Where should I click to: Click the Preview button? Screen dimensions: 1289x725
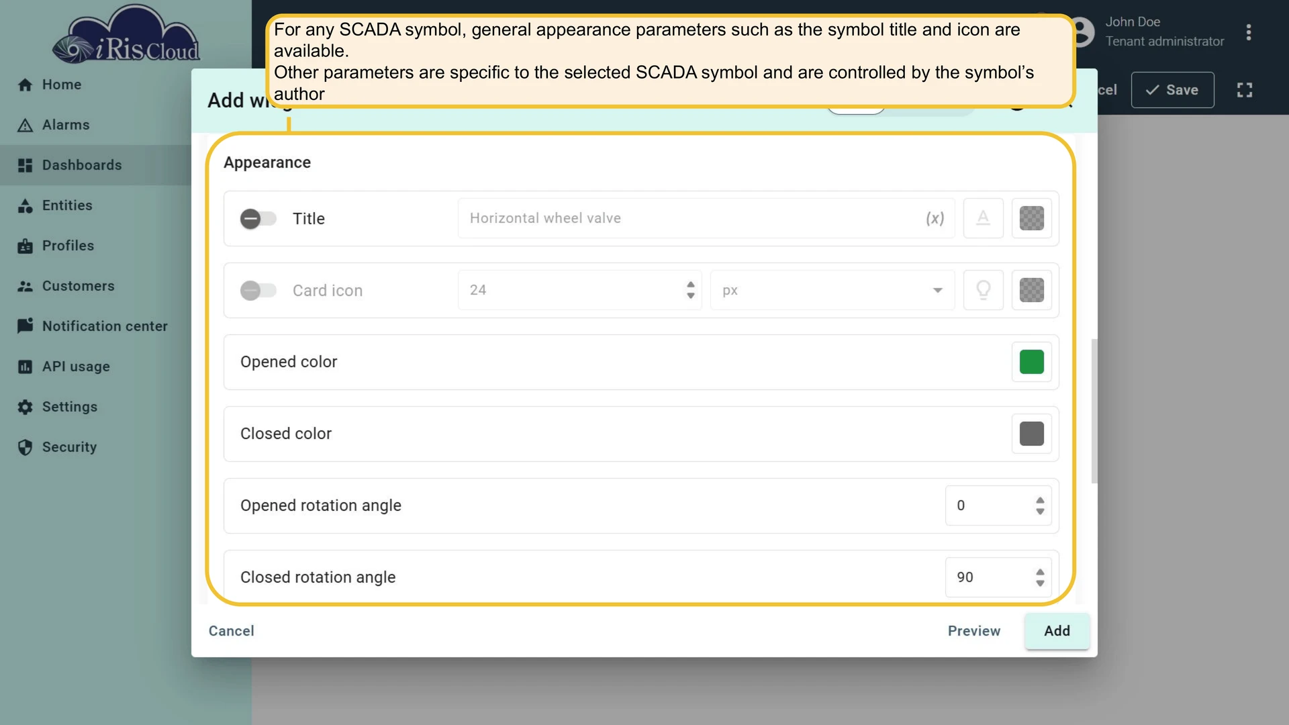(x=973, y=631)
